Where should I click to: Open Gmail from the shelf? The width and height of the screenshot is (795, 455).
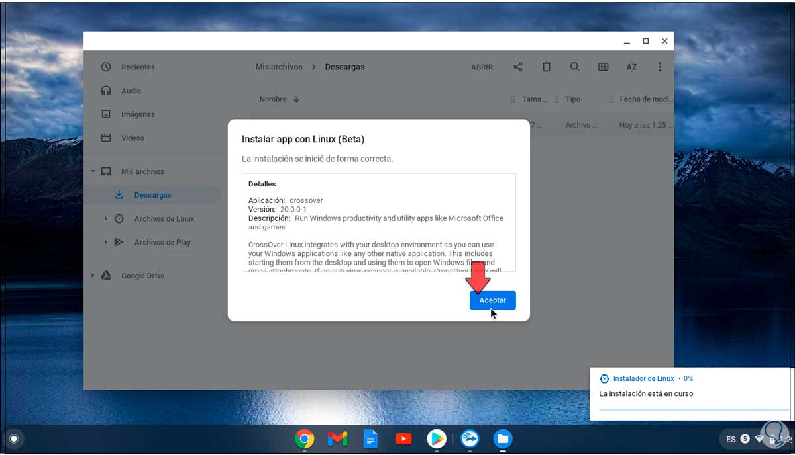pyautogui.click(x=338, y=438)
